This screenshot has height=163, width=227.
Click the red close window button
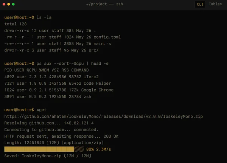pos(4,4)
